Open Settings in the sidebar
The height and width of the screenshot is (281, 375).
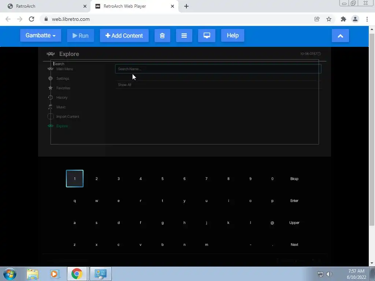click(63, 78)
